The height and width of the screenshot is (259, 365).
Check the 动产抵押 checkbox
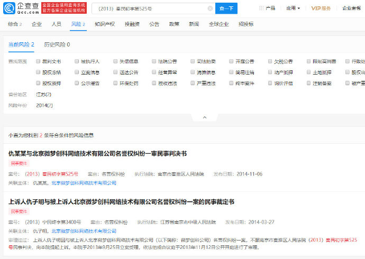pos(270,72)
